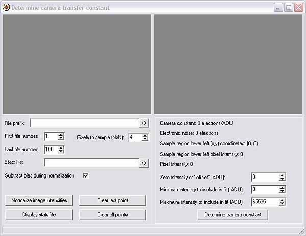Viewport: 306px width, 236px height.
Task: Click the window resize grip in status bar
Action: [301, 231]
